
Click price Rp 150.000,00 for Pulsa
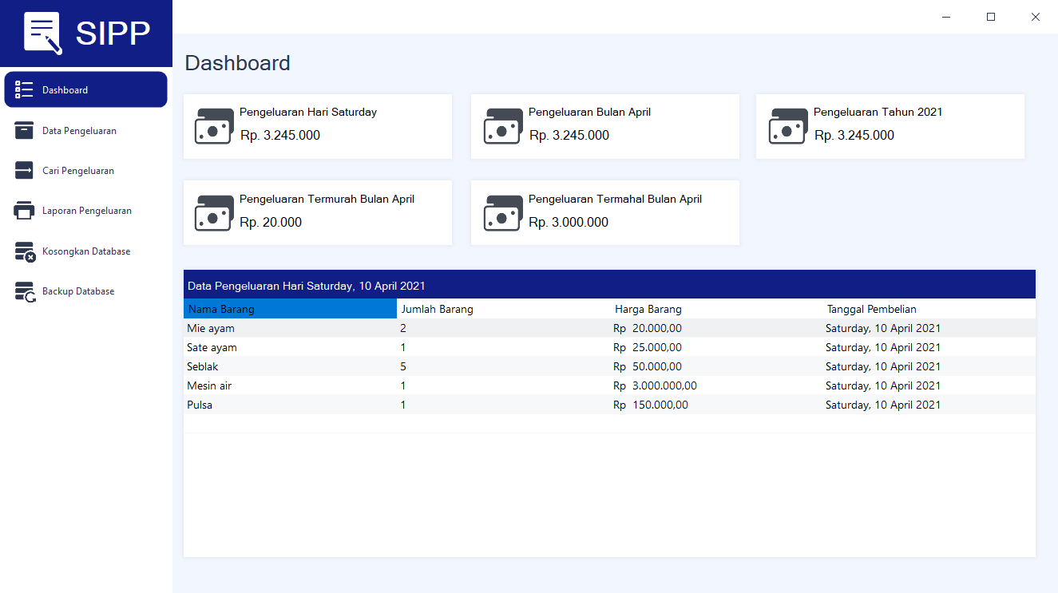651,405
